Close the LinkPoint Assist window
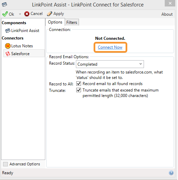Screen dimensions: 178x180 (x=170, y=3)
